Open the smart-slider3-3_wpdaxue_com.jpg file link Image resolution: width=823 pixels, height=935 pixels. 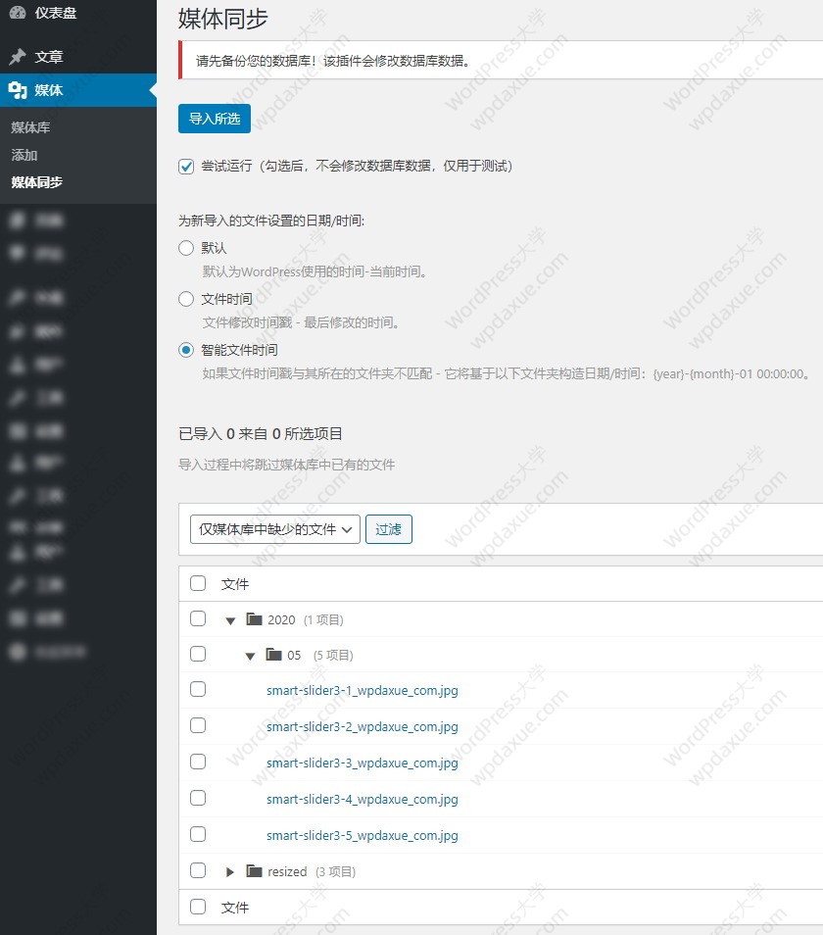pos(362,763)
